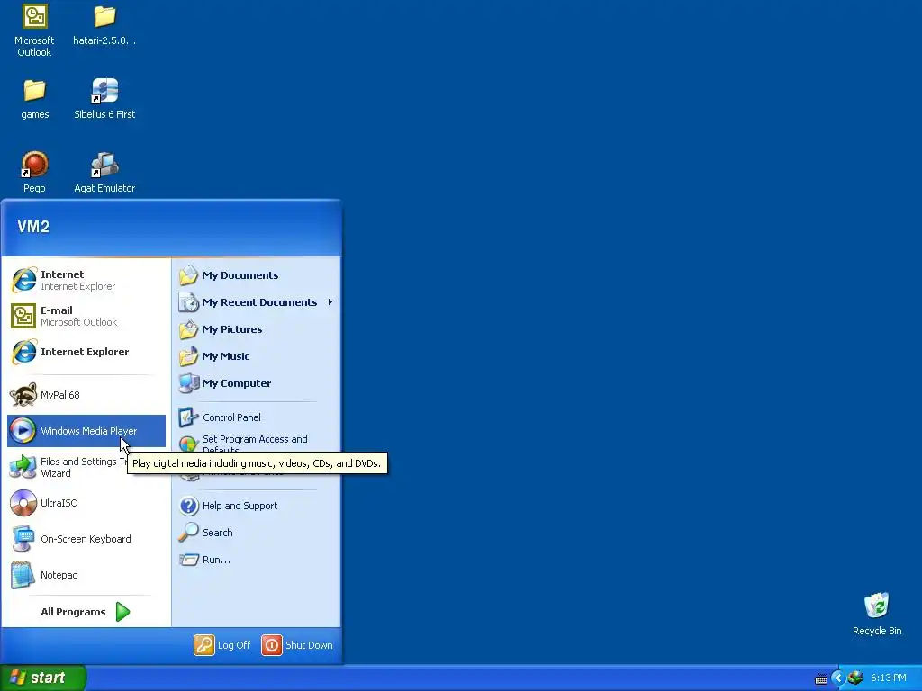Open My Music folder
The image size is (922, 691).
[257, 356]
